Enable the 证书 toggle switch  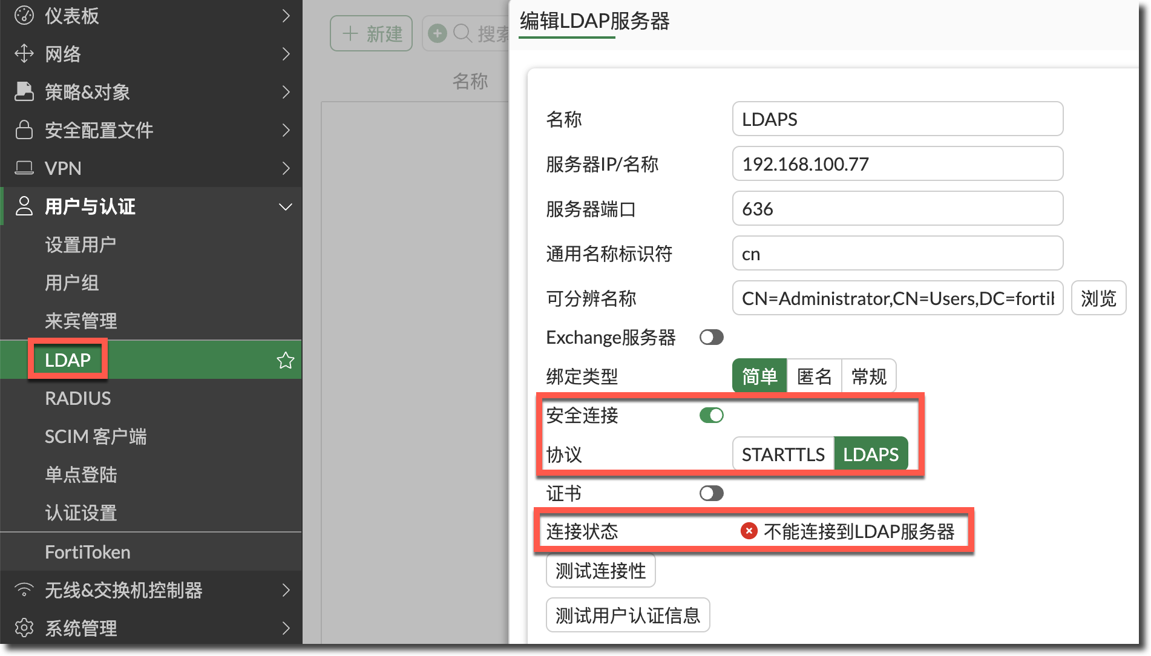click(x=711, y=494)
